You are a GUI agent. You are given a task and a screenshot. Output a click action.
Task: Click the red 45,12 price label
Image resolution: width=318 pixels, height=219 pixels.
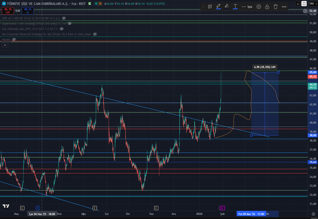click(313, 76)
